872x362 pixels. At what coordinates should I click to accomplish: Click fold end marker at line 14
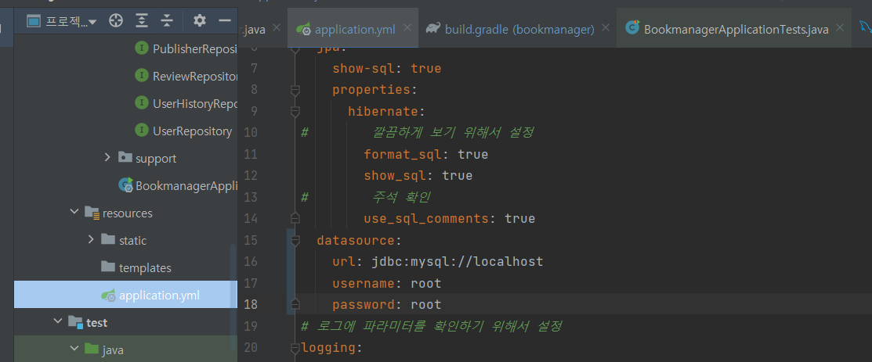pos(295,217)
